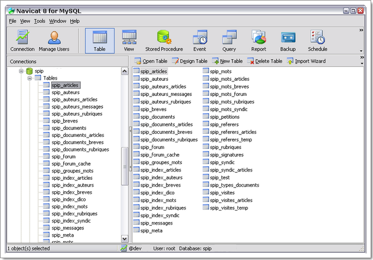Select spip_documents_rubriques in connections tree
373x260 pixels.
point(80,150)
